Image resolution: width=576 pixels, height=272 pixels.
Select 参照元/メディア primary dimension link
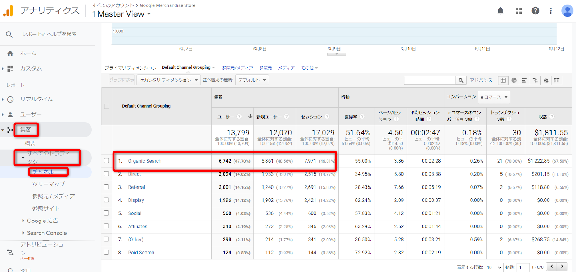238,68
